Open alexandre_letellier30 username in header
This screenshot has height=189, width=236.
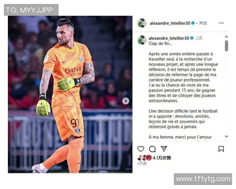tap(170, 23)
